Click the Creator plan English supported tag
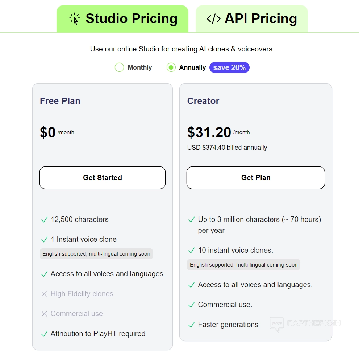The image size is (359, 351). 243,265
